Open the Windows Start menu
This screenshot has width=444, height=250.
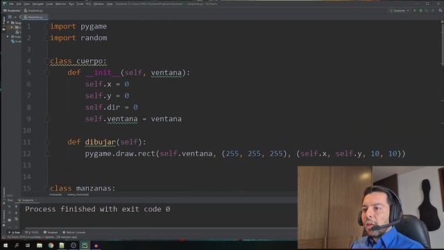[x=6, y=245]
